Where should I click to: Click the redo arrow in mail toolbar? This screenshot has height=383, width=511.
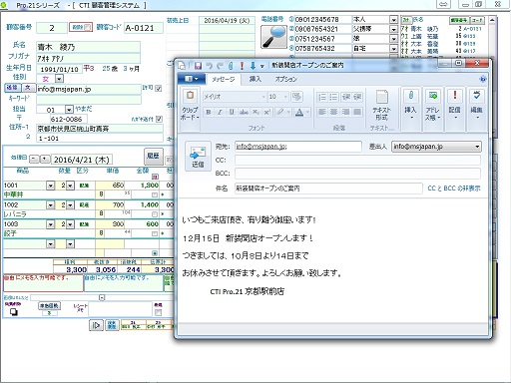[x=220, y=66]
